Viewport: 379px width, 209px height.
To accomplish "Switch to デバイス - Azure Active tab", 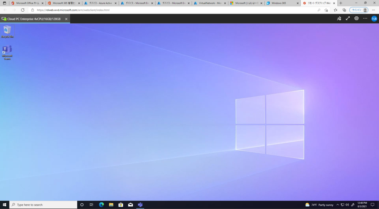I will (100, 3).
